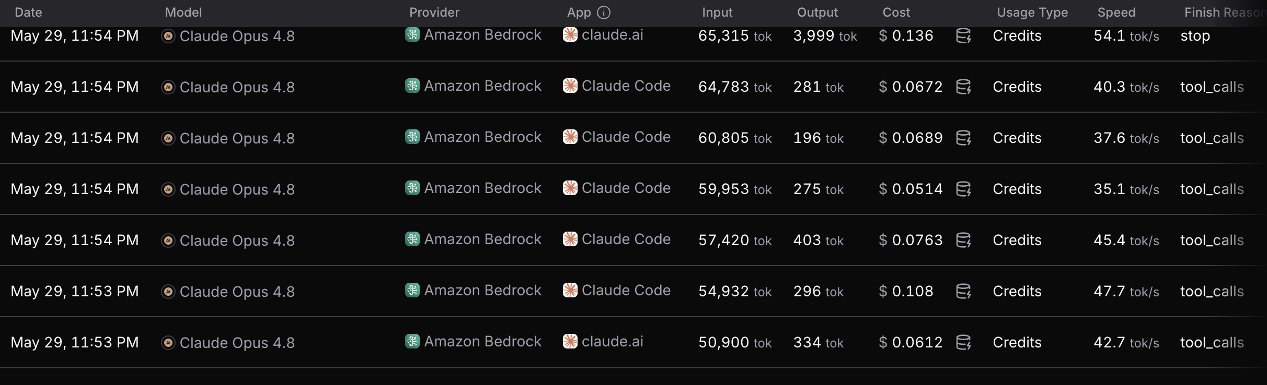
Task: Click the credits database icon beside $ 0.136
Action: click(x=963, y=35)
